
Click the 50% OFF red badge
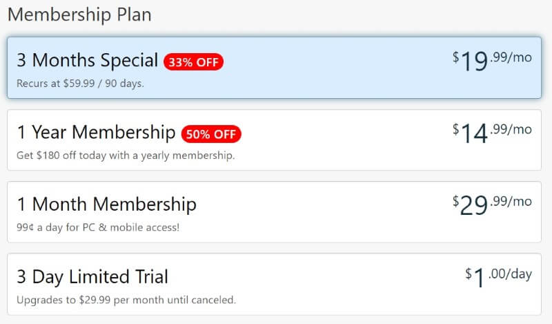211,134
